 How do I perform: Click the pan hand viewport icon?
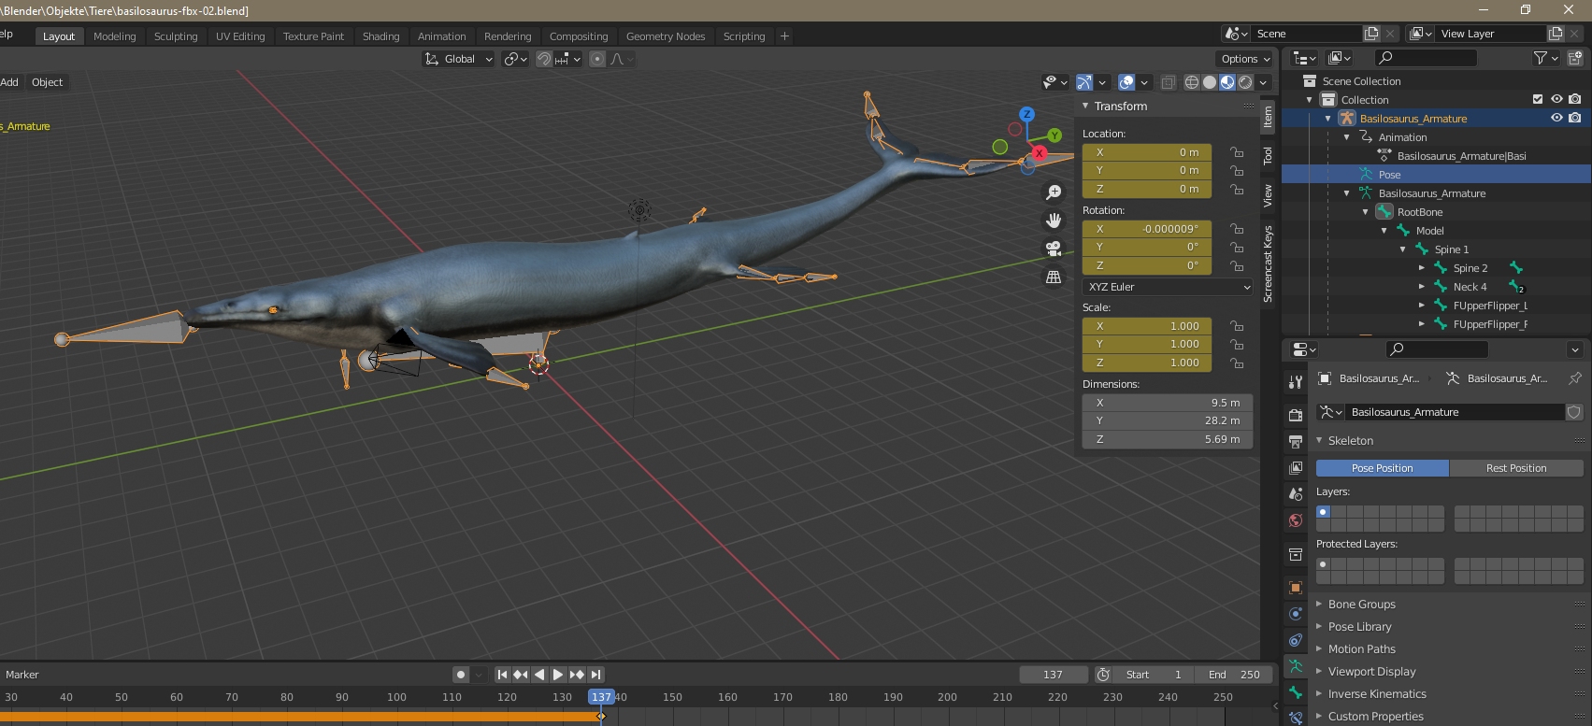(1054, 221)
